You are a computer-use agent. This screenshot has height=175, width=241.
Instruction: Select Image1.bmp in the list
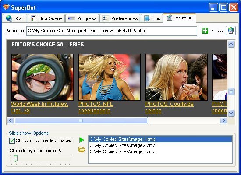click(x=160, y=139)
